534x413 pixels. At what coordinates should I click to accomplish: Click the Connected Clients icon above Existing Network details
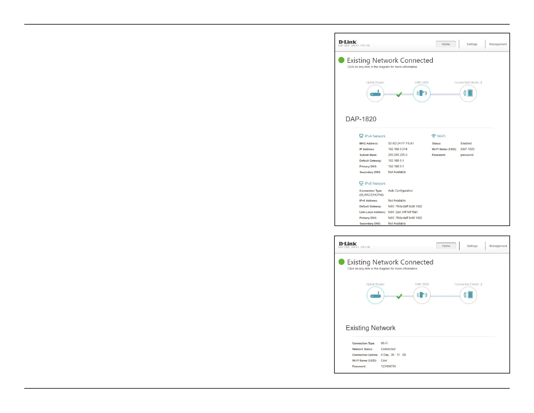(468, 295)
